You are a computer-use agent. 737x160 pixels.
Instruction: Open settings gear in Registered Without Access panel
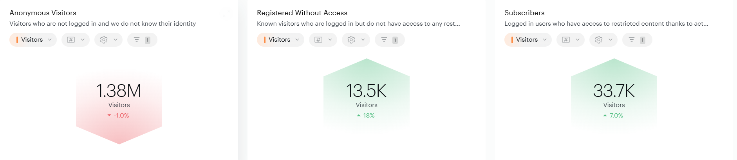click(x=351, y=40)
